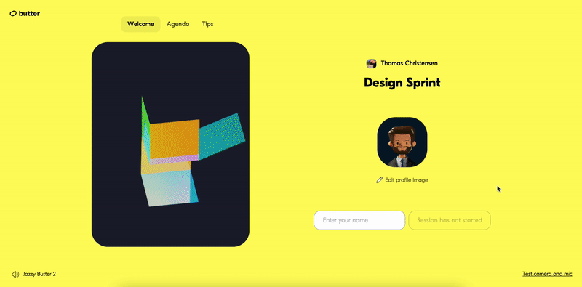582x287 pixels.
Task: Switch to the Agenda tab
Action: coord(178,24)
